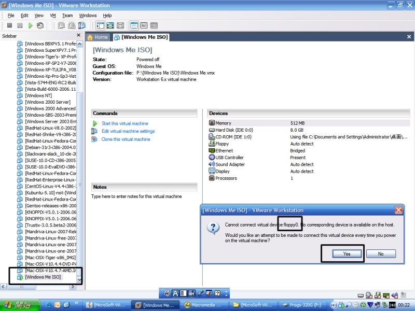Open the Team menu
This screenshot has width=415, height=311.
click(67, 16)
